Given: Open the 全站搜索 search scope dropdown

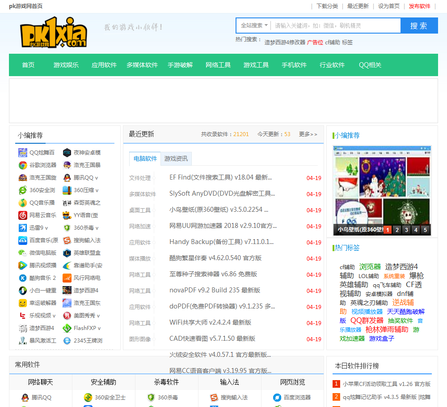Looking at the screenshot, I should (x=254, y=26).
